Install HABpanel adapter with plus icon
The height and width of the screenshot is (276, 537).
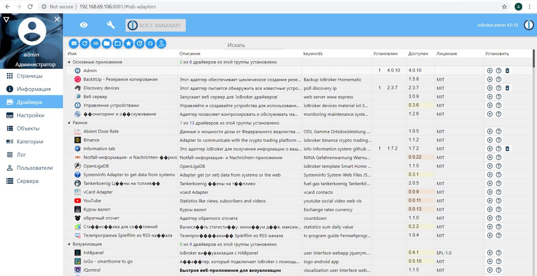tap(490, 253)
